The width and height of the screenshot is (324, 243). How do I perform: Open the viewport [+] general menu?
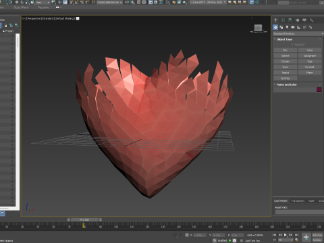(24, 18)
